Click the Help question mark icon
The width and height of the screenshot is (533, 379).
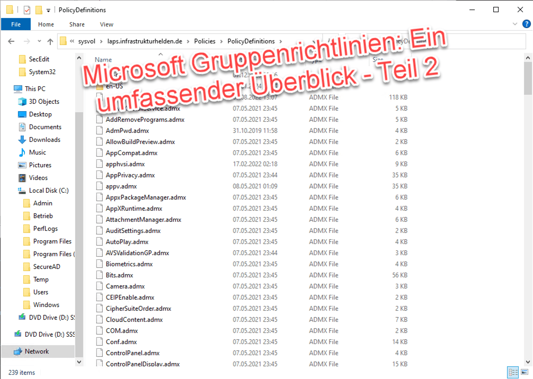pyautogui.click(x=526, y=24)
